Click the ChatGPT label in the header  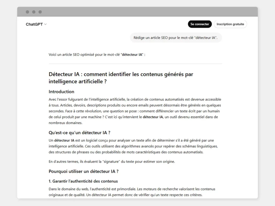point(34,24)
